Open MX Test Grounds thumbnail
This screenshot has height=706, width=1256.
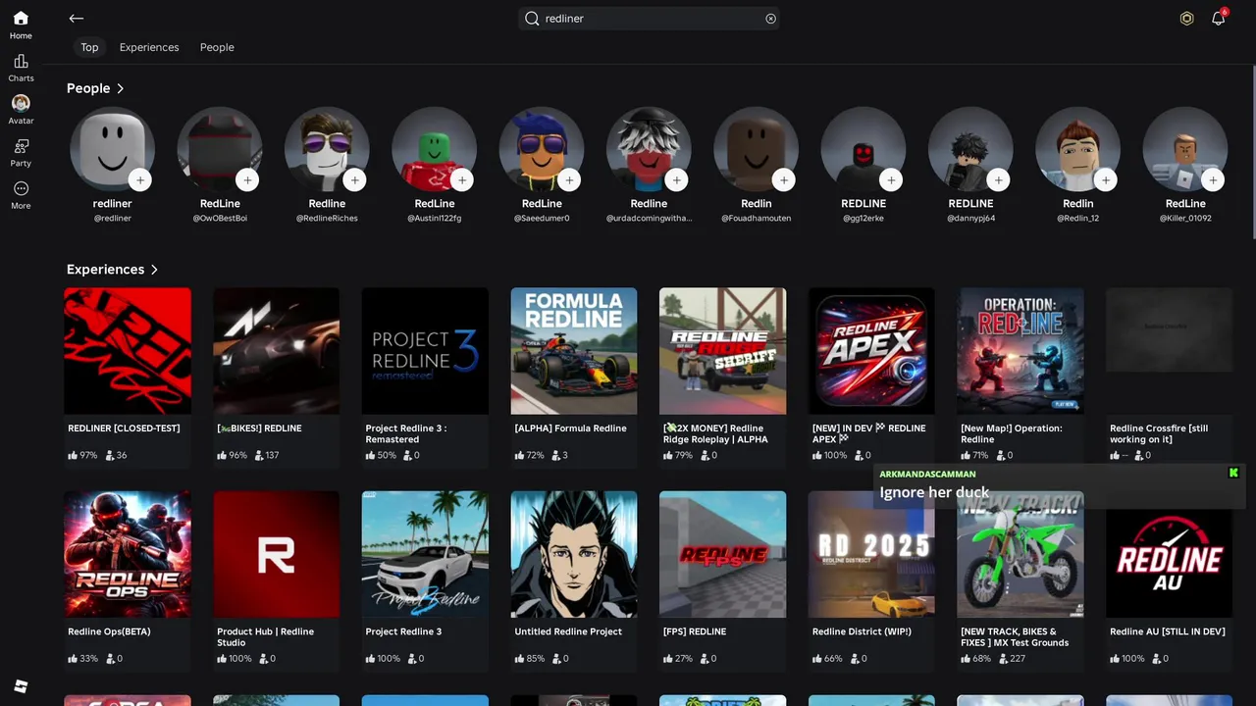pyautogui.click(x=1020, y=554)
